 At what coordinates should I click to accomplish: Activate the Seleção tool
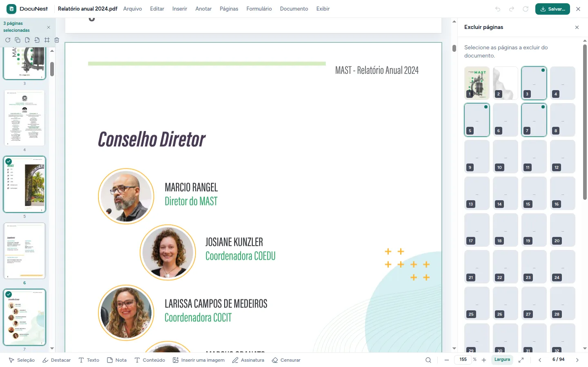(22, 360)
